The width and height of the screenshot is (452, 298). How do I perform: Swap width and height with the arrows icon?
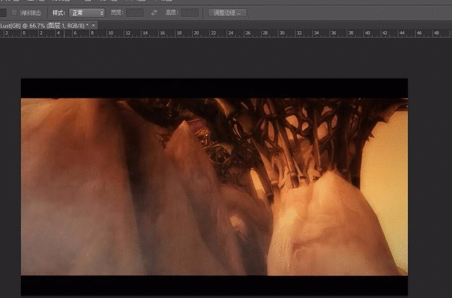[154, 13]
